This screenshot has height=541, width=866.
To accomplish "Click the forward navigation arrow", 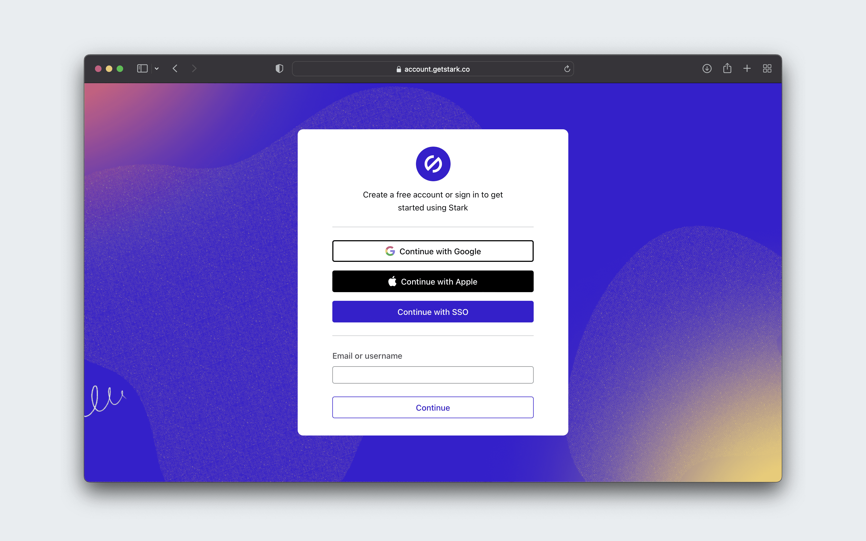I will coord(195,68).
